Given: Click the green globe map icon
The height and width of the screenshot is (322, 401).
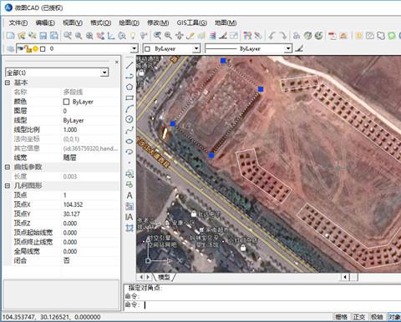Looking at the screenshot, I should 307,36.
